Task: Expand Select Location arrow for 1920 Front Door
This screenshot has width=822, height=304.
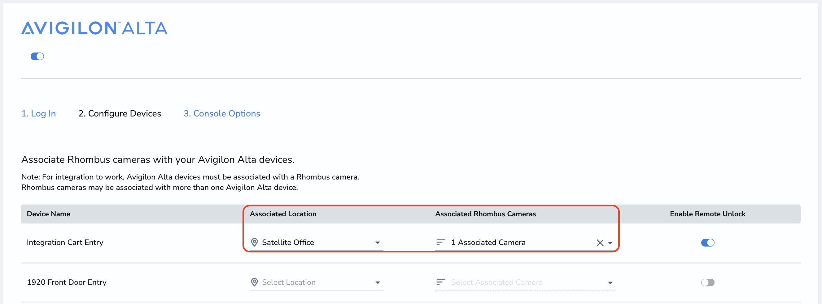Action: pyautogui.click(x=378, y=282)
